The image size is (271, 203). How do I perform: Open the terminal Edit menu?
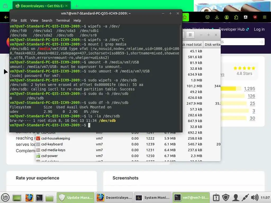(x=24, y=20)
